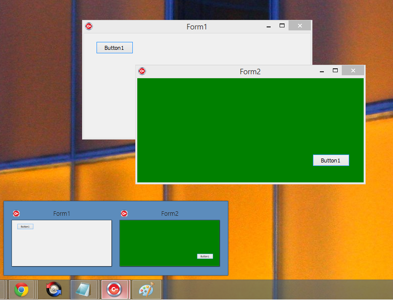Click the circular arrows disc taskbar icon
Viewport: 393px width, 300px height.
[x=54, y=290]
